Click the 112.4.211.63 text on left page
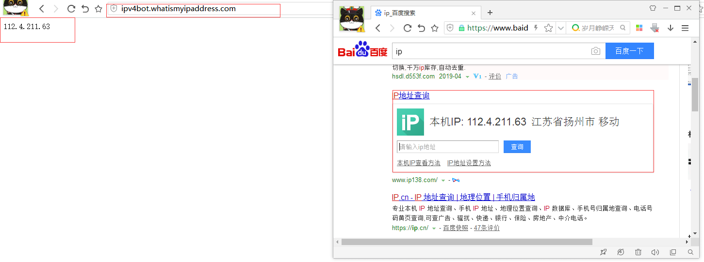704x262 pixels. coord(27,27)
